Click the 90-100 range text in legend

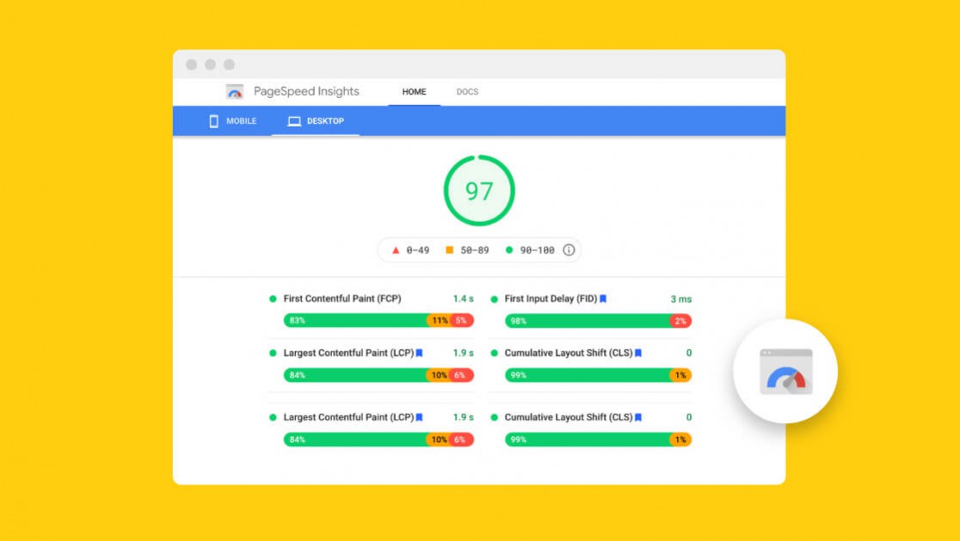click(537, 250)
